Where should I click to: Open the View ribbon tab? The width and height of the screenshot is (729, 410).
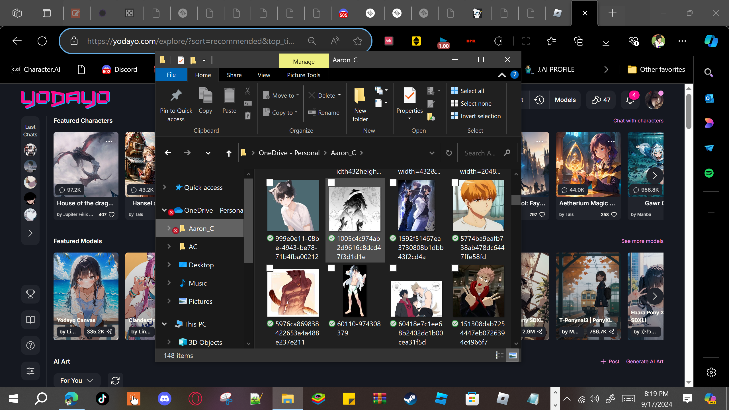tap(263, 75)
